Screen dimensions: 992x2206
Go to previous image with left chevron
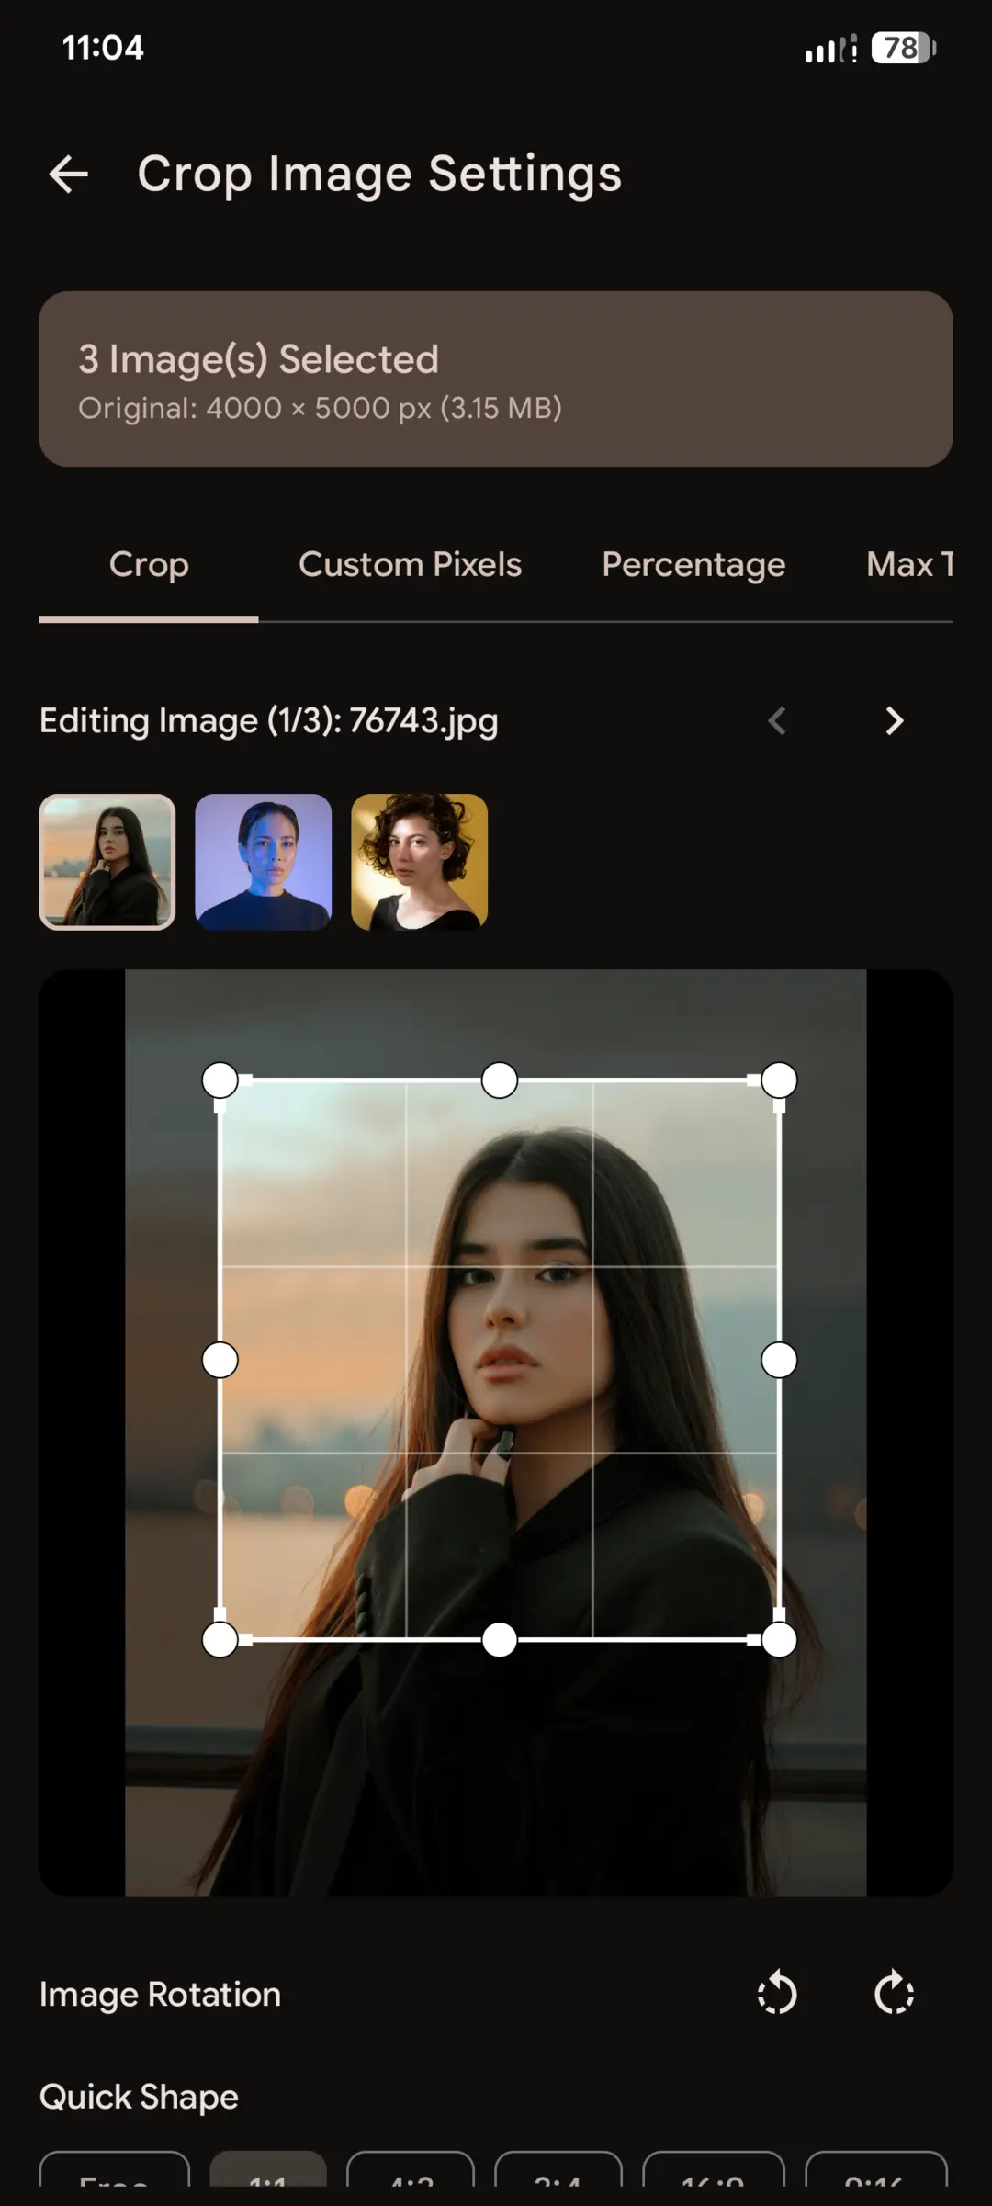pos(777,721)
